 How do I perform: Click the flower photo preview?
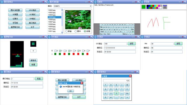coord(78,20)
